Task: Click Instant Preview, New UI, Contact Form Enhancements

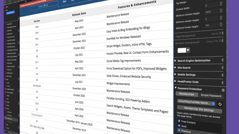Action: tap(137, 53)
